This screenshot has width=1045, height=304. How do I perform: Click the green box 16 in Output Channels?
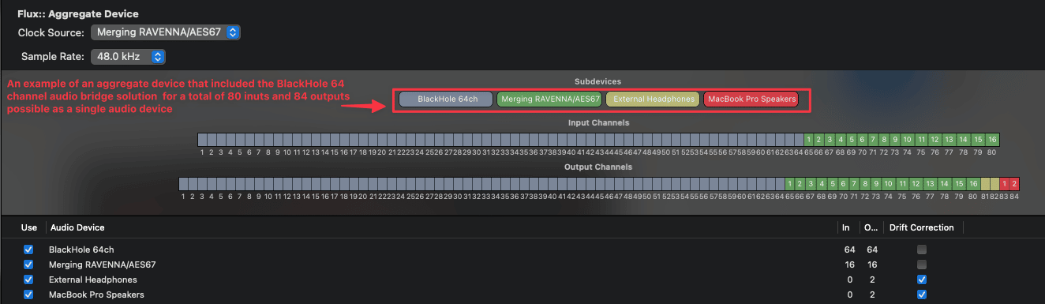coord(974,184)
